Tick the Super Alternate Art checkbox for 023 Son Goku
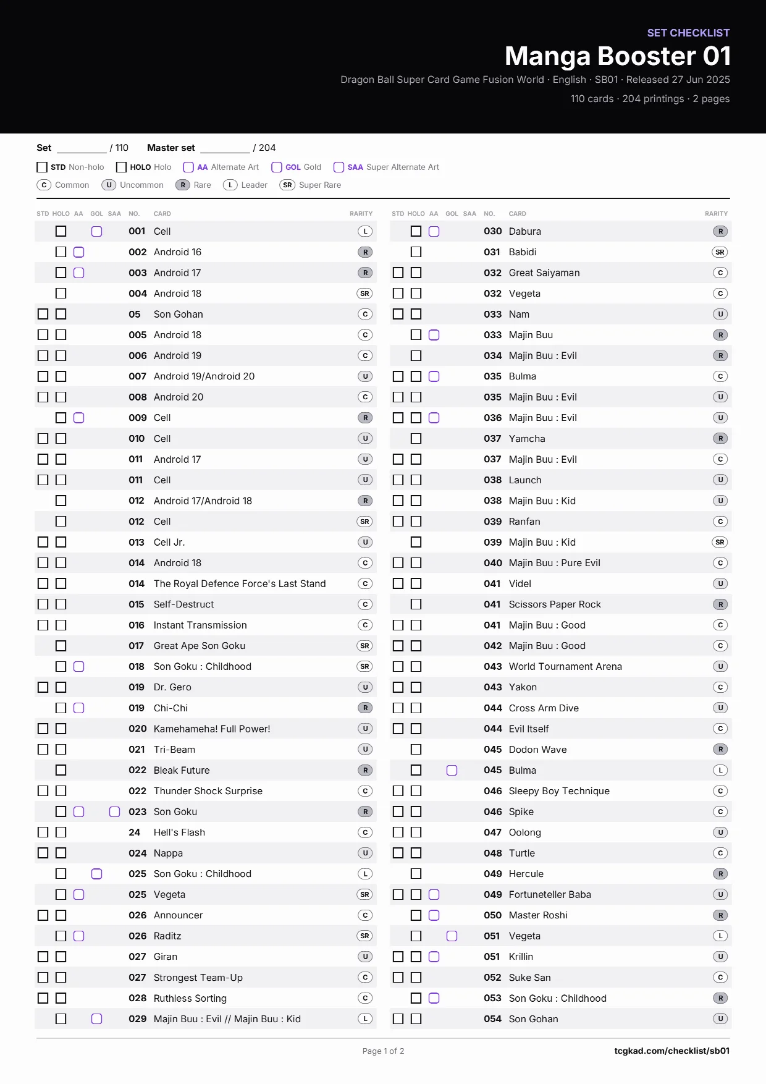Image resolution: width=766 pixels, height=1084 pixels. pyautogui.click(x=115, y=811)
